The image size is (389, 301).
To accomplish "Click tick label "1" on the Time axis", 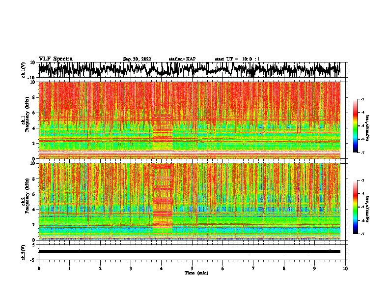I will pyautogui.click(x=69, y=269).
